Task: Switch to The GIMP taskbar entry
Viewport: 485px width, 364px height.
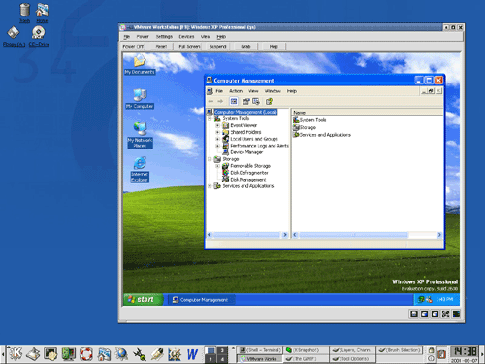Action: click(307, 359)
